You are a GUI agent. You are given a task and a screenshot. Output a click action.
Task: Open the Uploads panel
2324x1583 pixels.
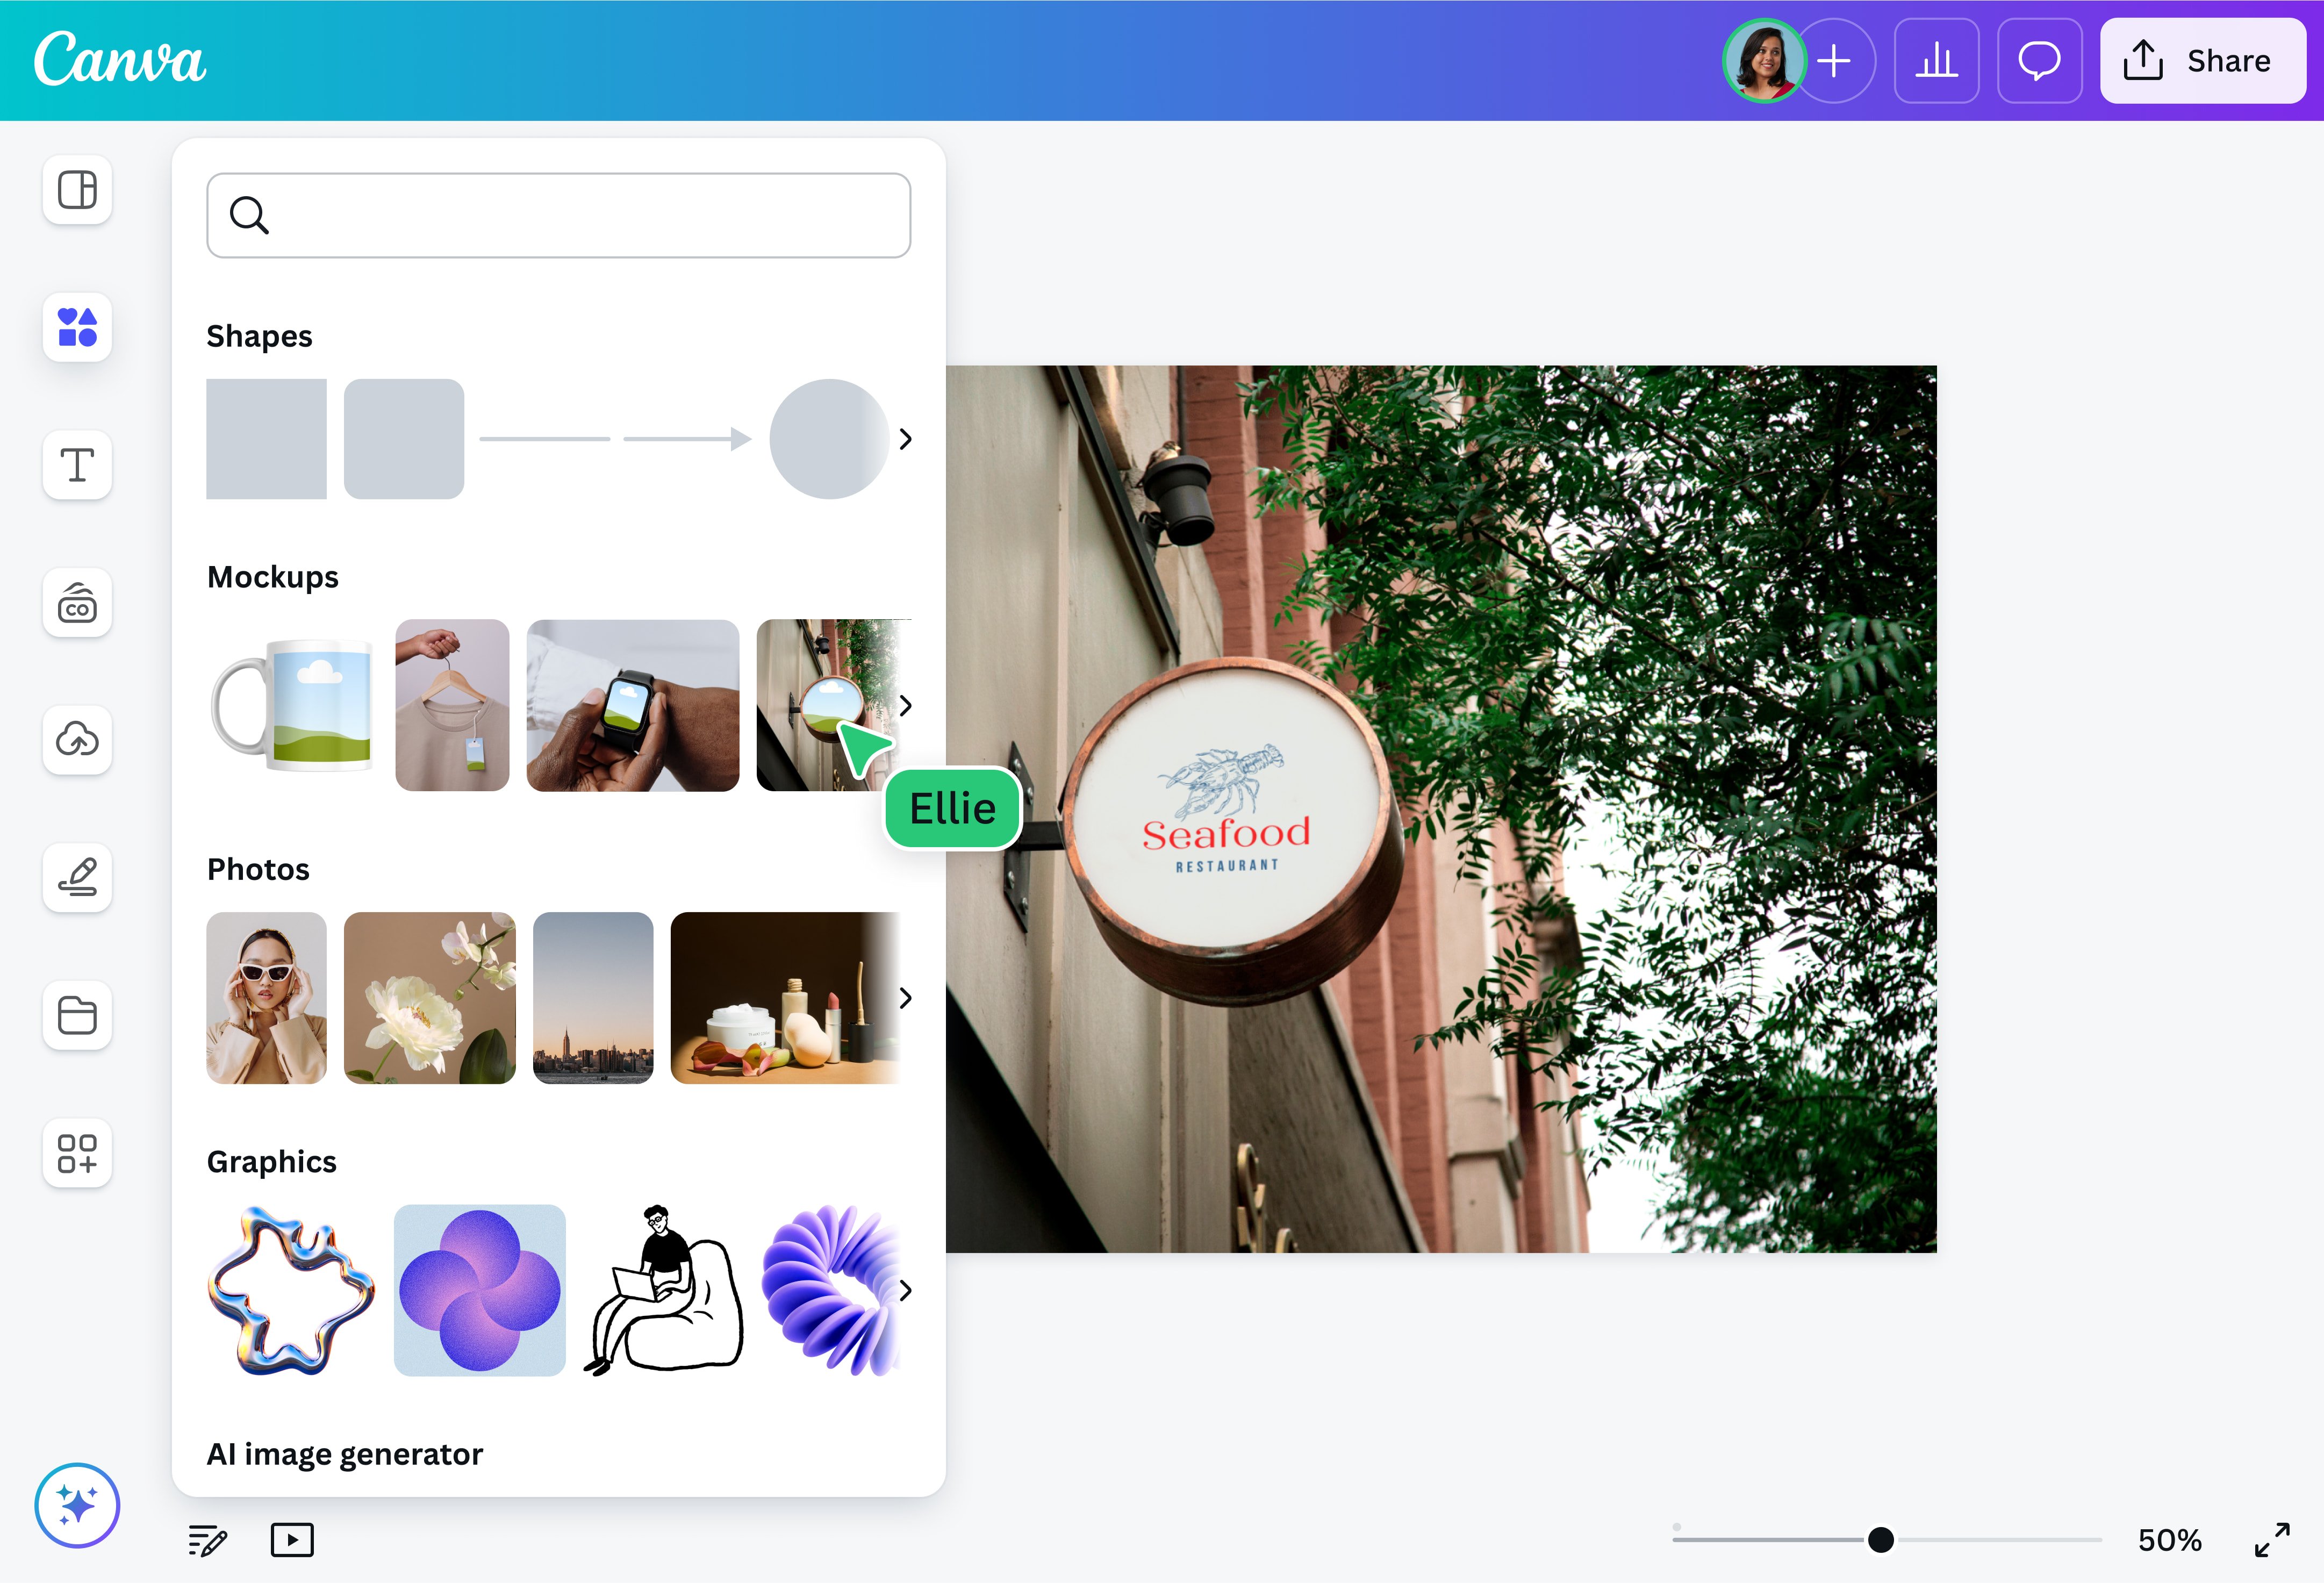(x=77, y=740)
